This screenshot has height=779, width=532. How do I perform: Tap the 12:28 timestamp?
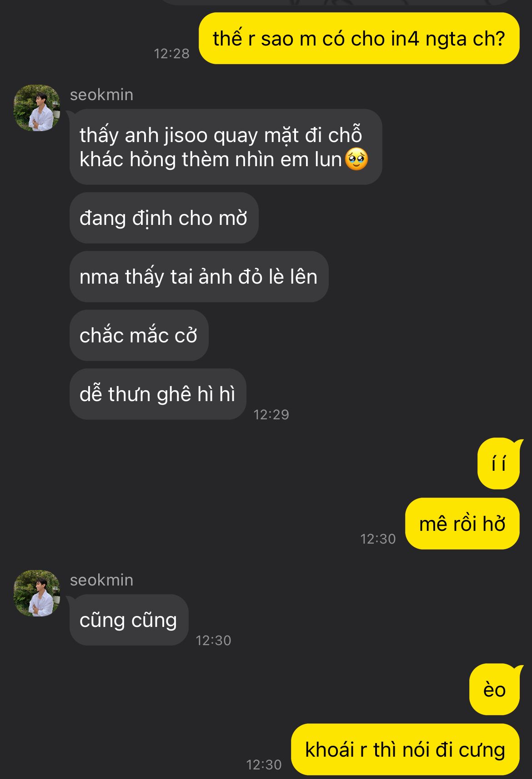pyautogui.click(x=171, y=54)
